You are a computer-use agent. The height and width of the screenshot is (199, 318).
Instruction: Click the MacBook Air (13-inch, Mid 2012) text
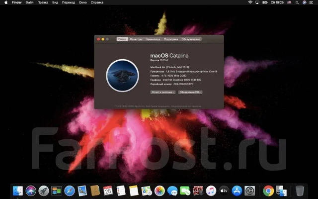[169, 67]
